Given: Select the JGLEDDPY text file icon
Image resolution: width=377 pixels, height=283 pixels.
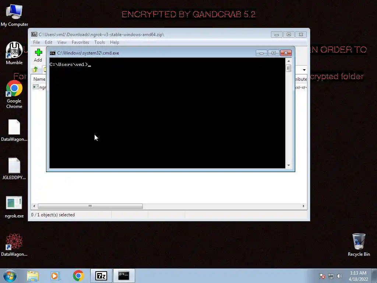Looking at the screenshot, I should pyautogui.click(x=14, y=168).
